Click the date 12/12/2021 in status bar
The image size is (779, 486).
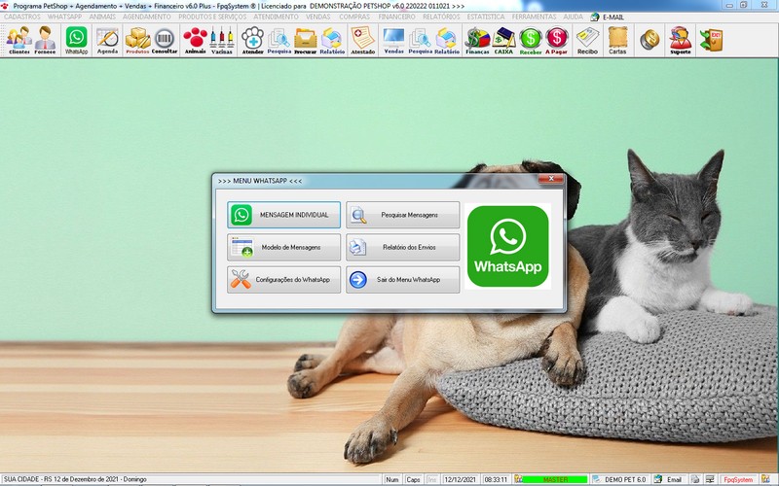click(460, 479)
